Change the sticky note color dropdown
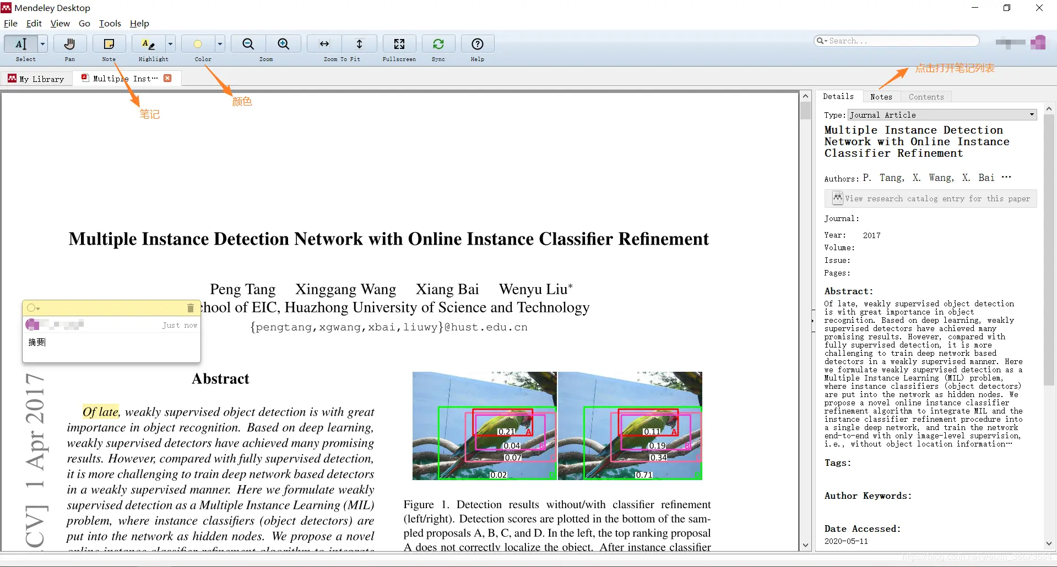Screen dimensions: 1057x567 pos(34,308)
